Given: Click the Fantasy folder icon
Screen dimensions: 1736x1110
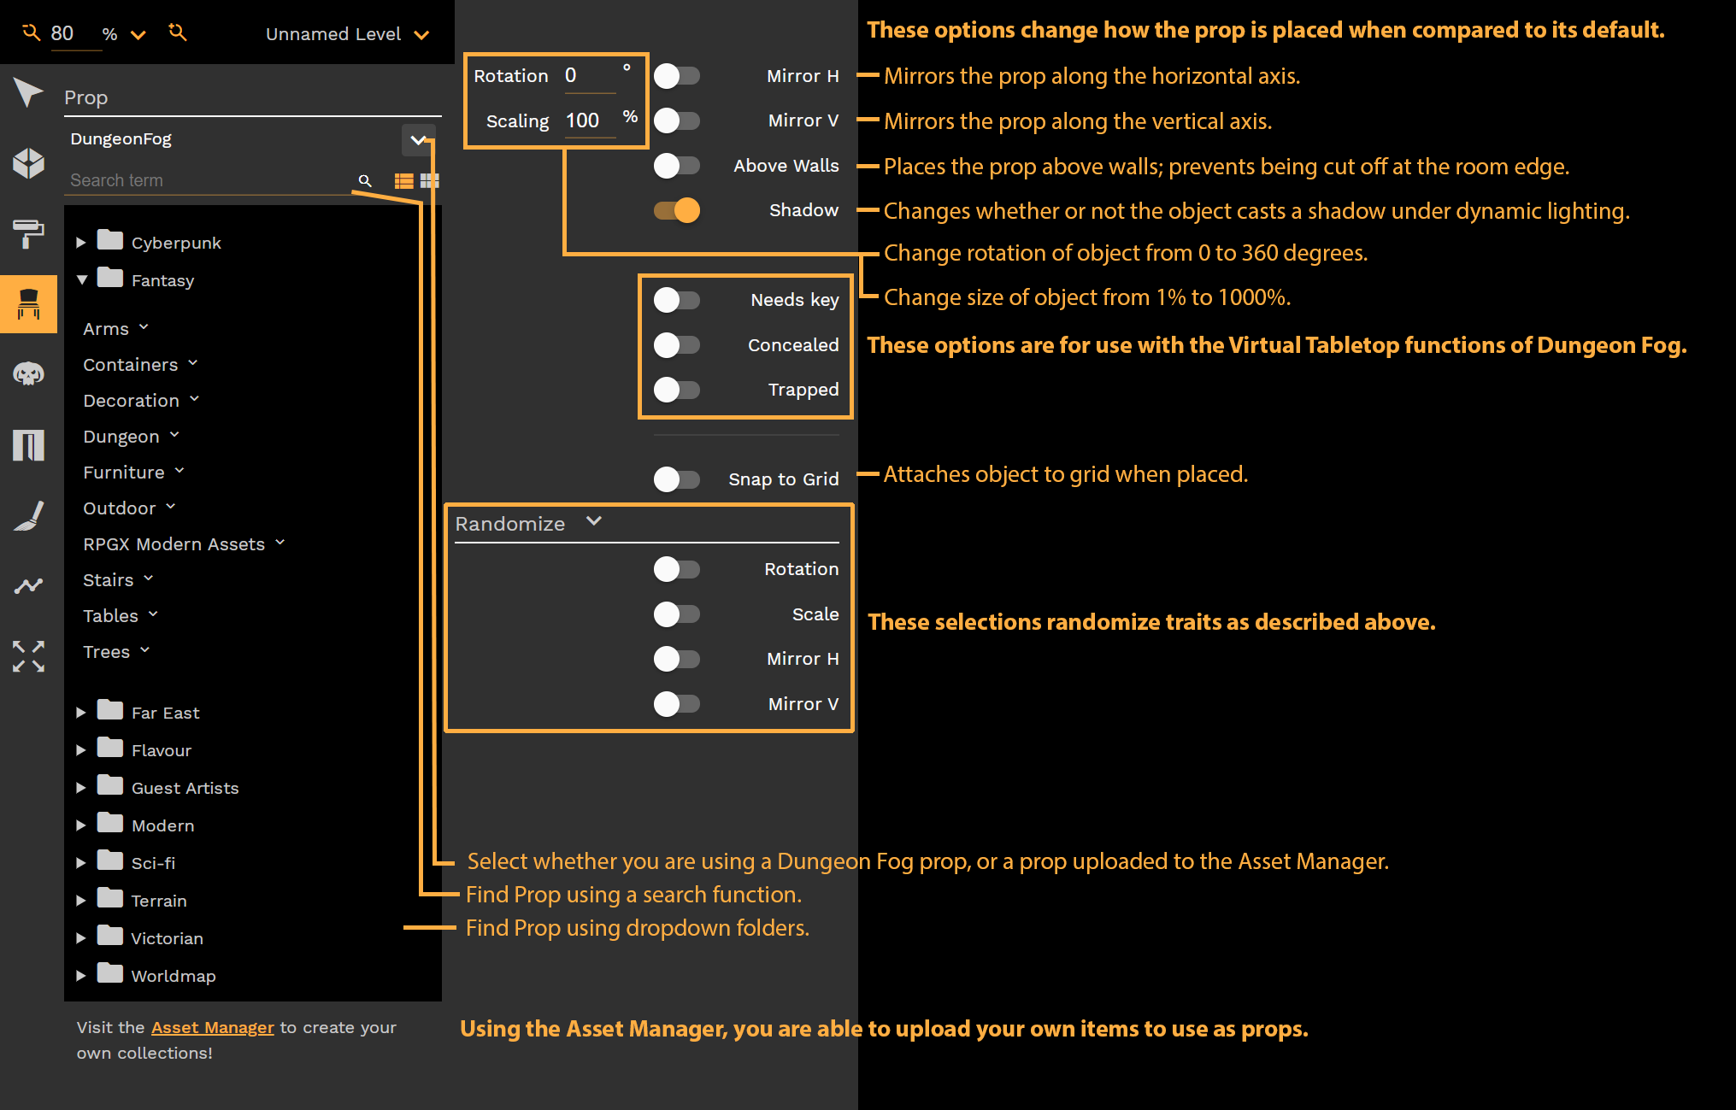Looking at the screenshot, I should click(x=109, y=278).
